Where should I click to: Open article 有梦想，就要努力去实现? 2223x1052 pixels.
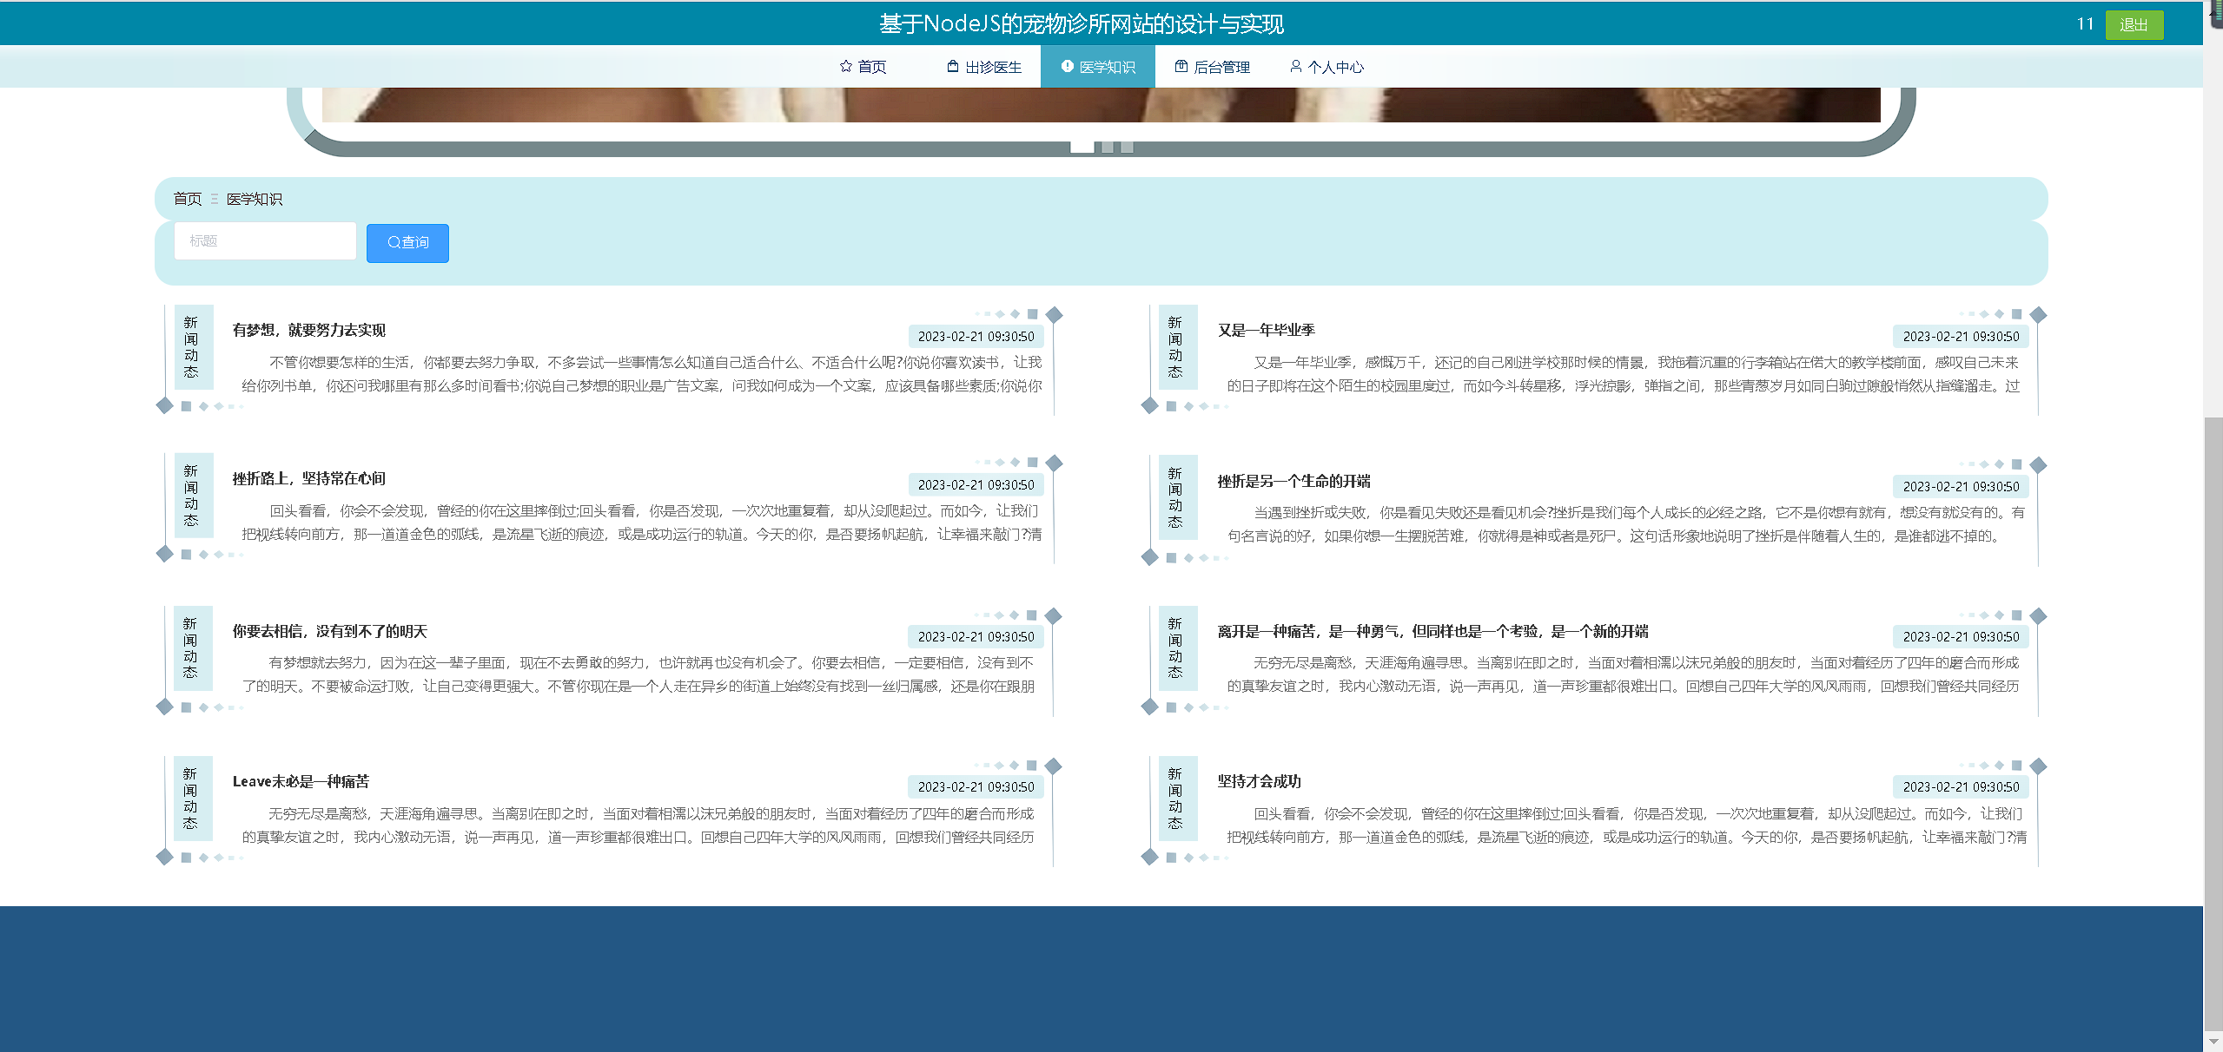point(308,330)
